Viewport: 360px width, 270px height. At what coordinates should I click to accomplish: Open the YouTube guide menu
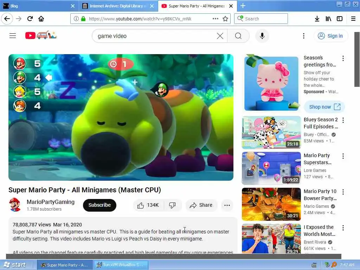[x=13, y=36]
